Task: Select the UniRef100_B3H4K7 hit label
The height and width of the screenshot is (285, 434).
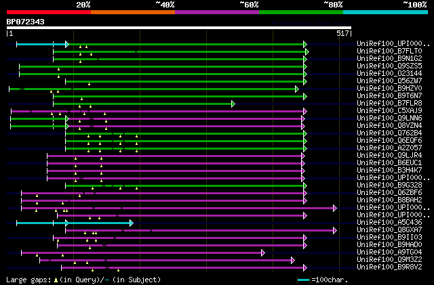Action: pos(389,171)
